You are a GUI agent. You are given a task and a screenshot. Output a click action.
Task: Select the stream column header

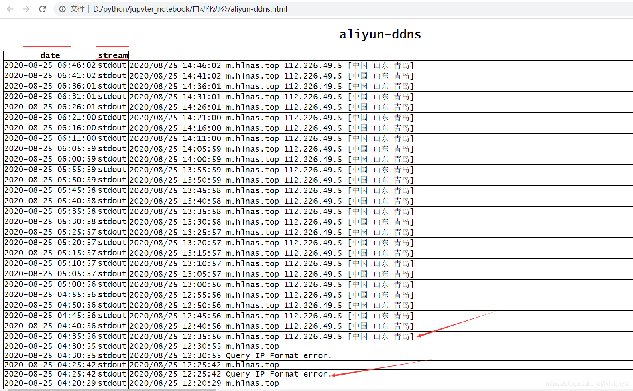[x=113, y=55]
